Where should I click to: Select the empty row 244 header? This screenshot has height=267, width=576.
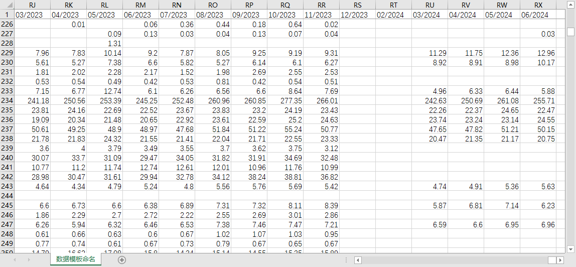7,196
